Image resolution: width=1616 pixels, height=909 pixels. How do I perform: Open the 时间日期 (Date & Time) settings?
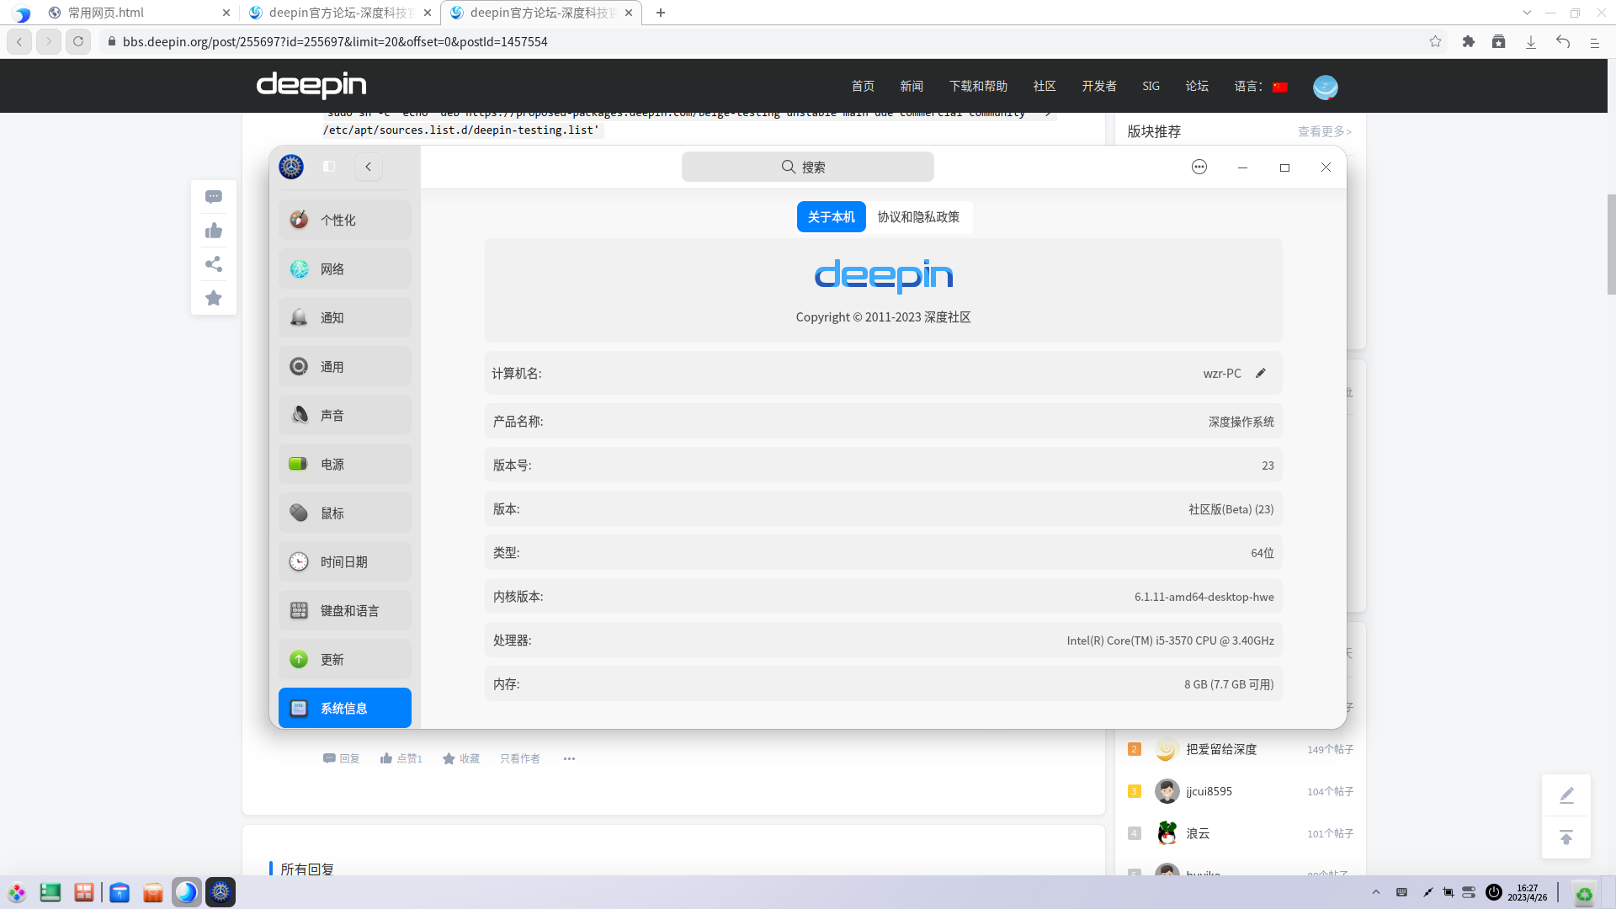[x=344, y=561]
